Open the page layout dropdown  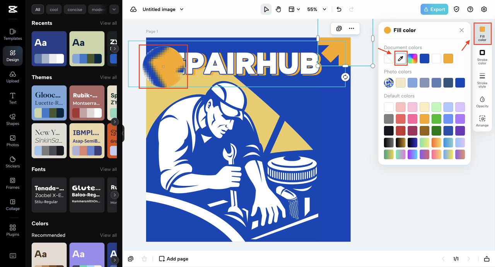pos(294,9)
